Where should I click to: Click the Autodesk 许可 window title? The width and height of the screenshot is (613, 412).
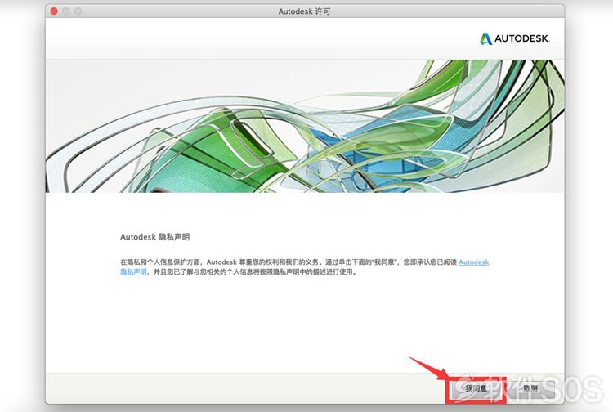304,11
